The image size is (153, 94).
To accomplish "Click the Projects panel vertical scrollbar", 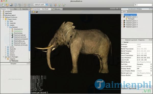I will pos(29,31).
